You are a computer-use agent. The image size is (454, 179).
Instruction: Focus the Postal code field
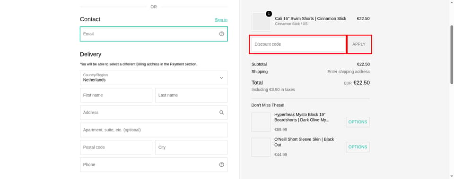pyautogui.click(x=116, y=147)
